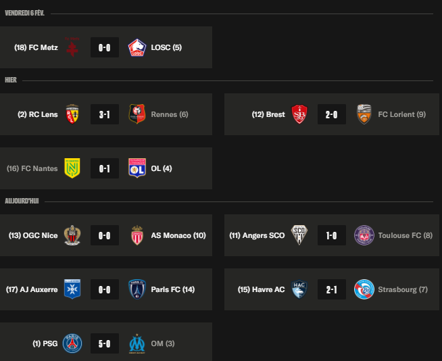442x361 pixels.
Task: Select the Toulouse FC team name
Action: click(406, 235)
